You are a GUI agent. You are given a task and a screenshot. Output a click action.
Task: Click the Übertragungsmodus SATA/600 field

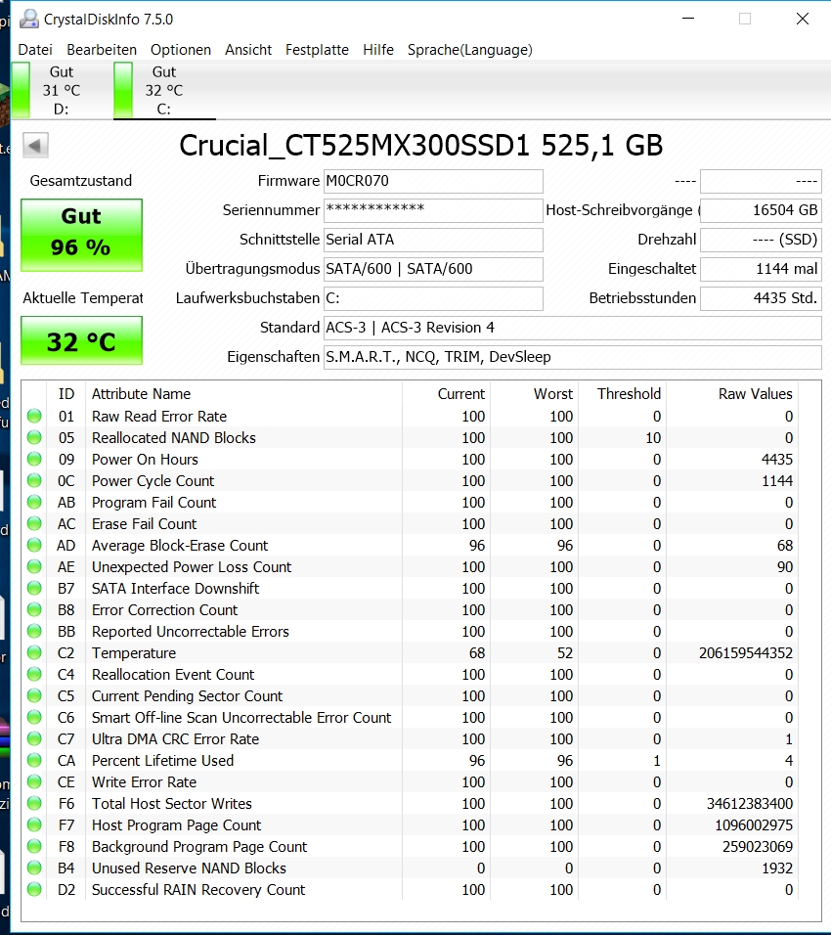[433, 269]
